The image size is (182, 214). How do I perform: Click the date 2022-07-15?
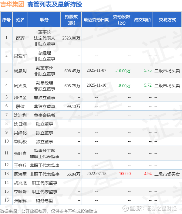[96, 174]
